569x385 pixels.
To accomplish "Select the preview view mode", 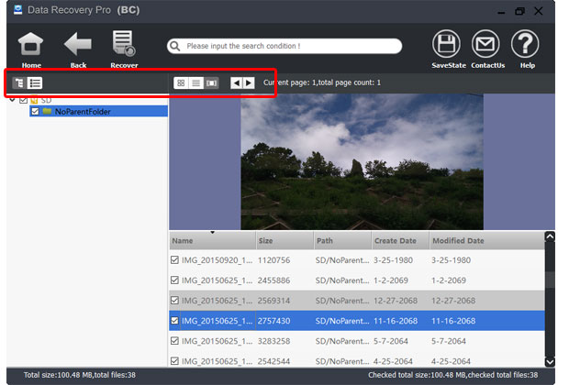I will pos(211,83).
